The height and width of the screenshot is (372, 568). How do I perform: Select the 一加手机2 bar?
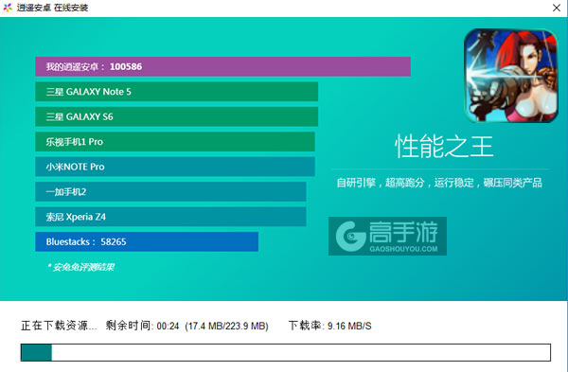[x=170, y=191]
